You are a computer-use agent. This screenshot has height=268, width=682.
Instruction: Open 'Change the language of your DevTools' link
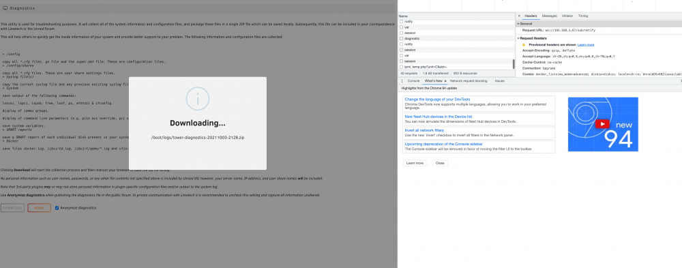pos(437,100)
